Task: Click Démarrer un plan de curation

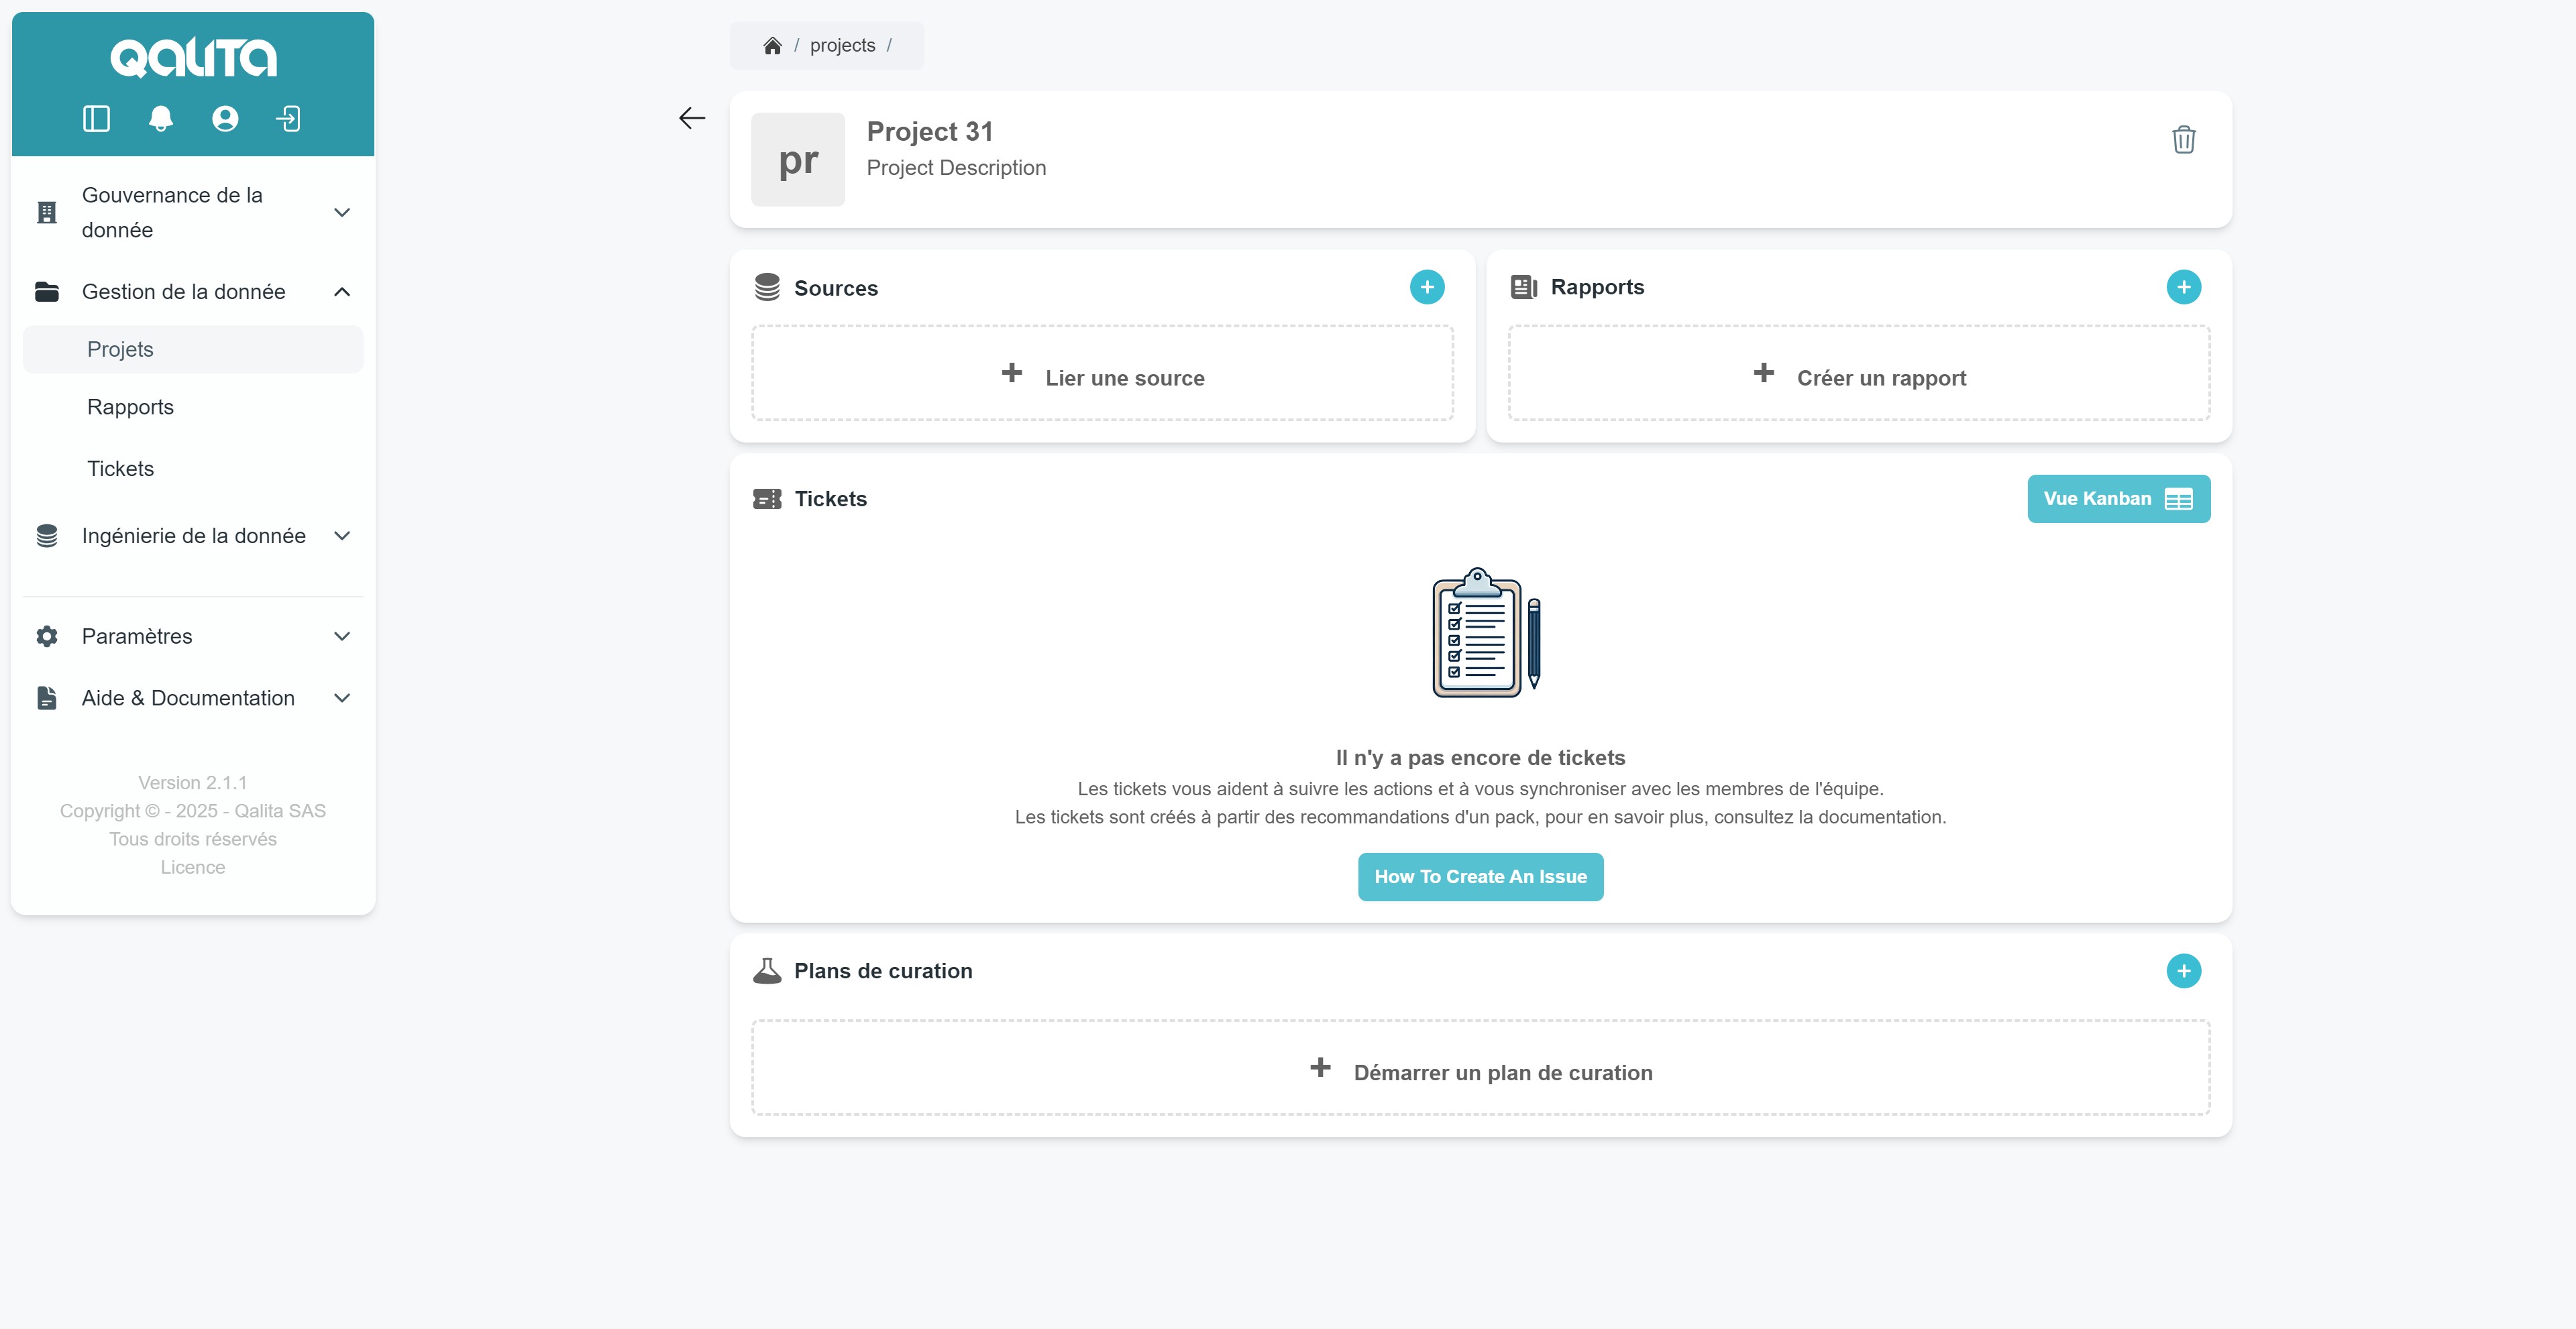Action: point(1480,1068)
